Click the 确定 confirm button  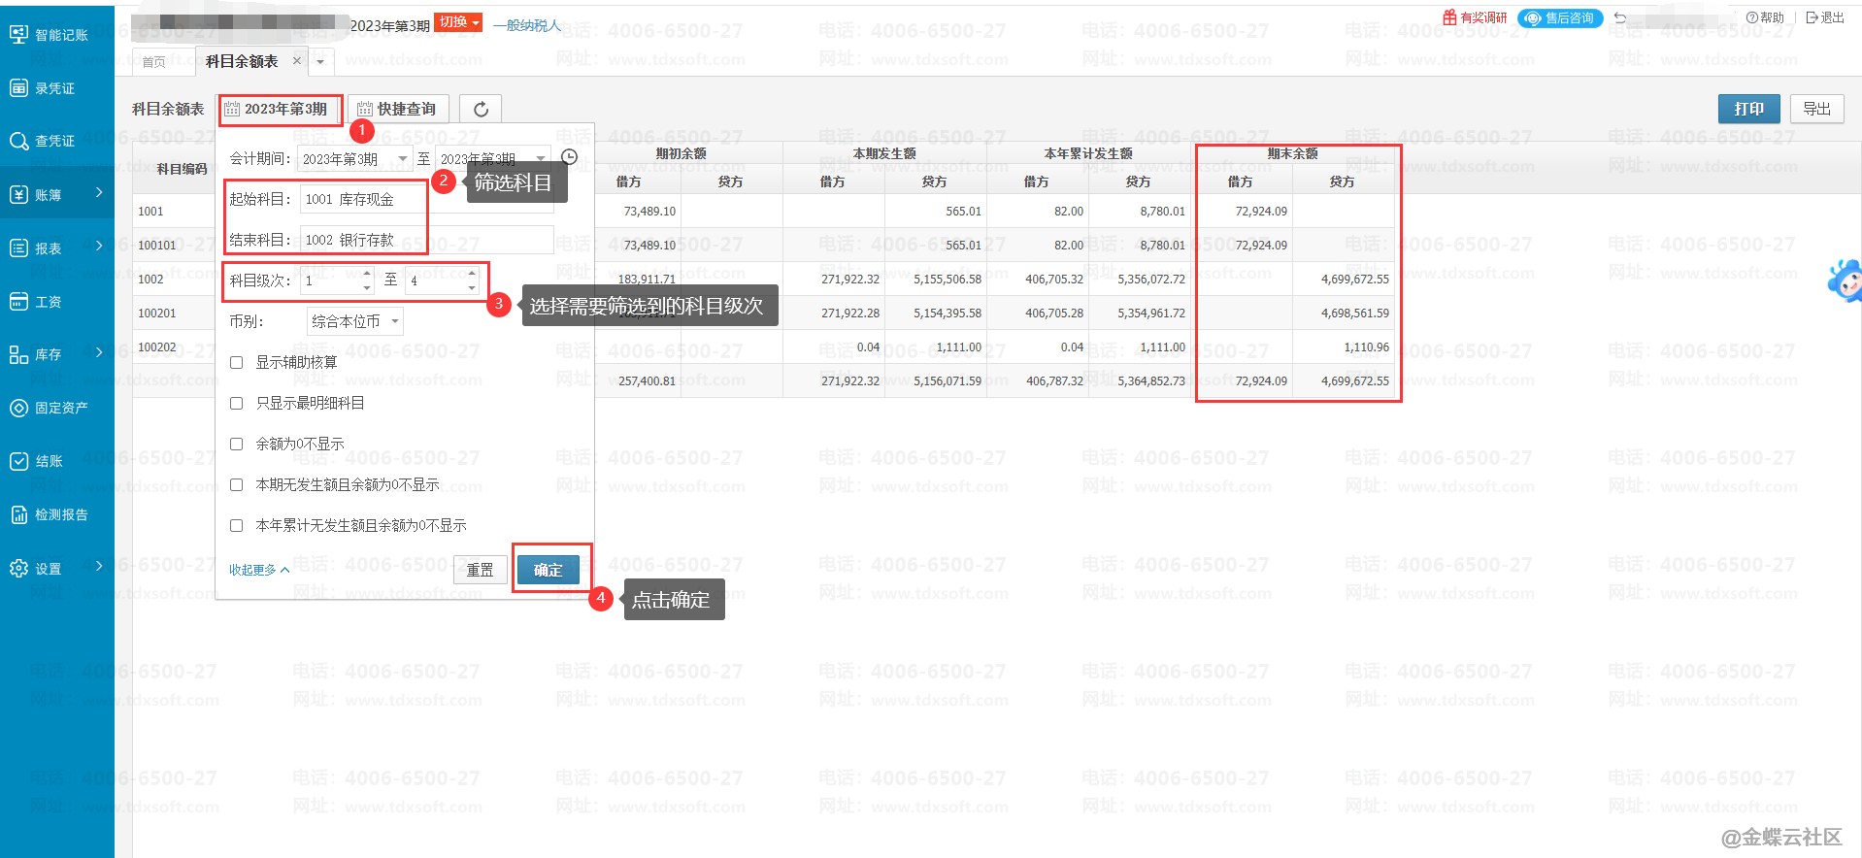pyautogui.click(x=548, y=571)
